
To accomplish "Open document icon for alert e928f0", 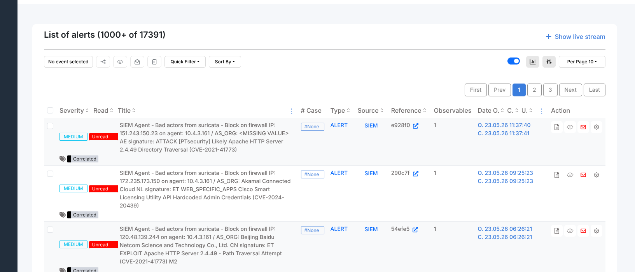I will click(557, 127).
